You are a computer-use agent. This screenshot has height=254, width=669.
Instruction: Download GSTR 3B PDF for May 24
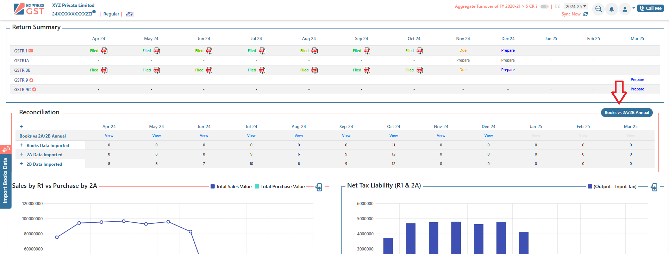click(157, 70)
